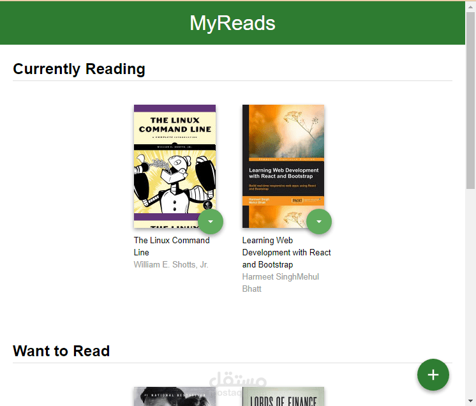Click the Want to Read shelf heading
The image size is (476, 406).
61,351
